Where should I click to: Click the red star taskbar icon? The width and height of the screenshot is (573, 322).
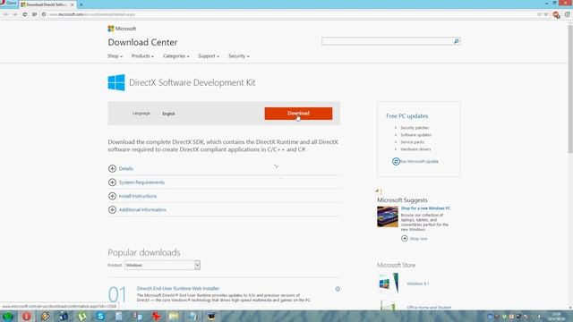point(156,316)
